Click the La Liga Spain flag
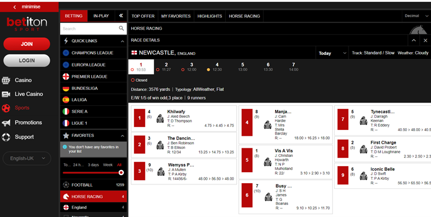Viewport: 431px width, 217px height. 66,100
